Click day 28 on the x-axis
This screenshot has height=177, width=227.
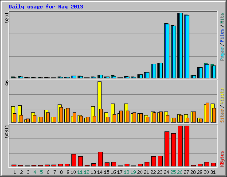(193, 172)
